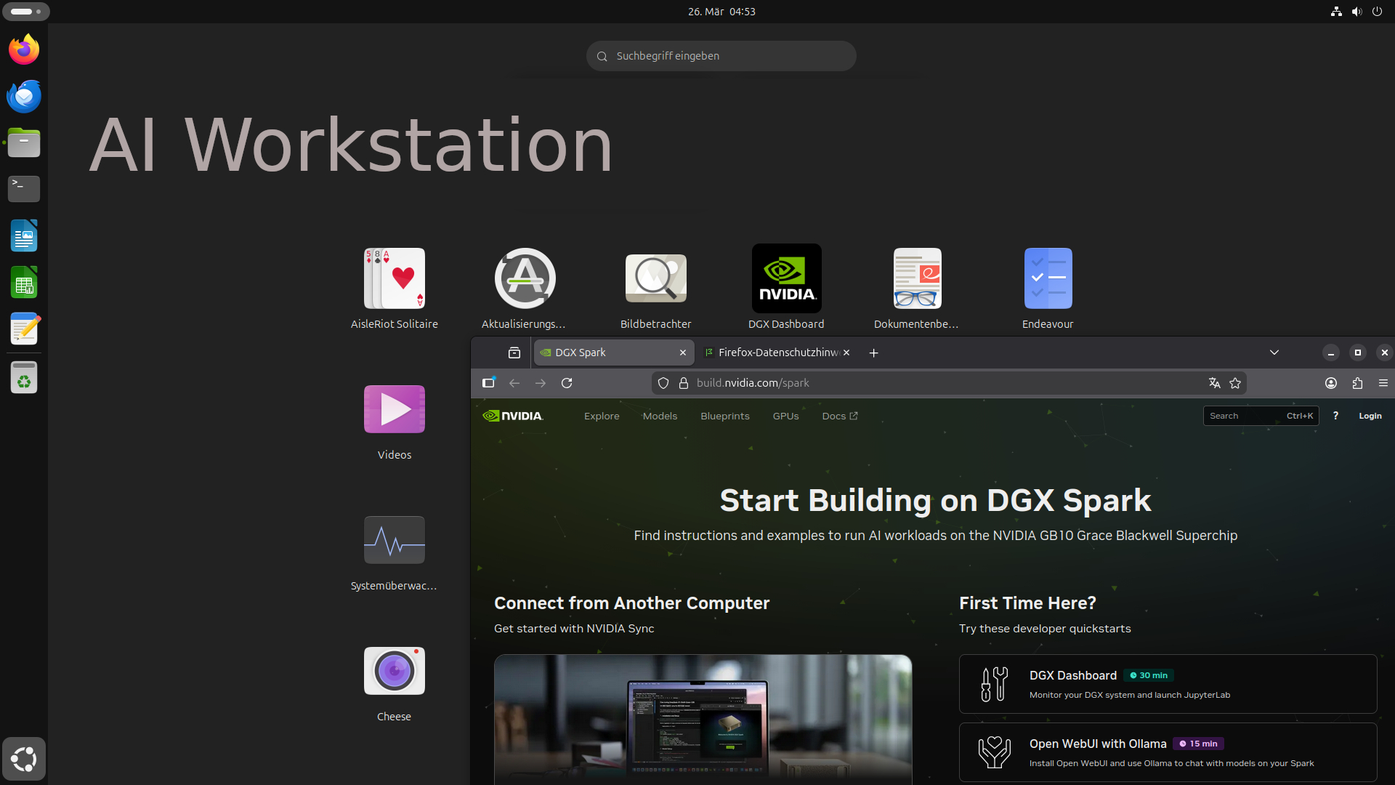Switch to the DGX Spark tab
The height and width of the screenshot is (785, 1395).
[x=614, y=353]
